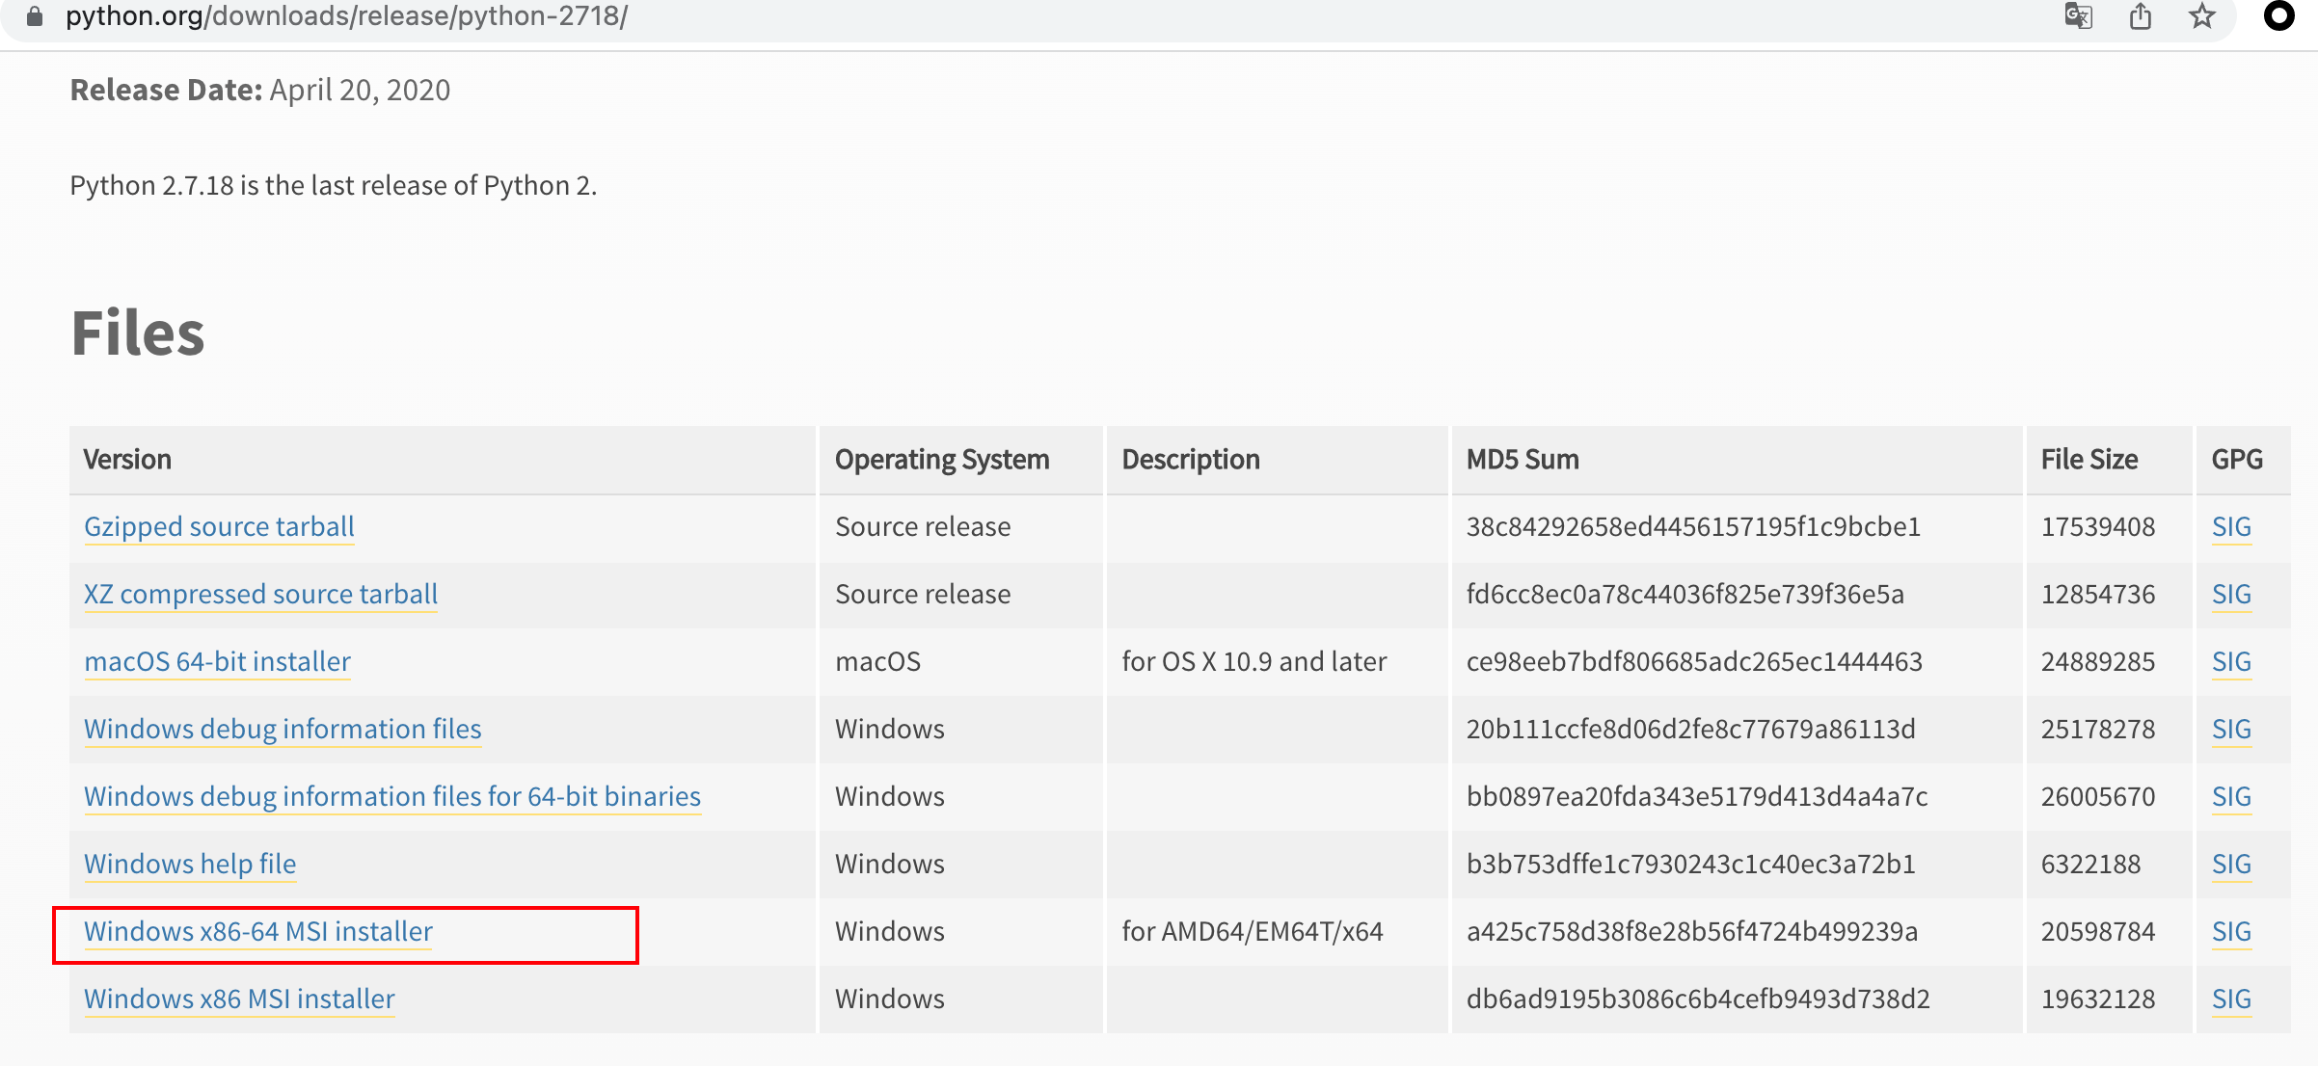
Task: Click 'Python 2.7.18 is the last release' sentence
Action: coord(334,185)
